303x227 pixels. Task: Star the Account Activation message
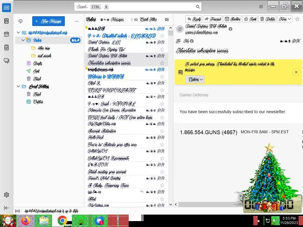(162, 131)
